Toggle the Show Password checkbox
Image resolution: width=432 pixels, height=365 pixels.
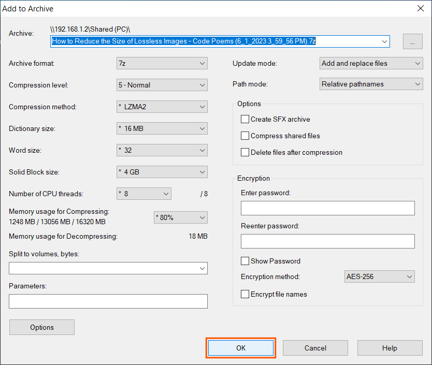pos(245,261)
